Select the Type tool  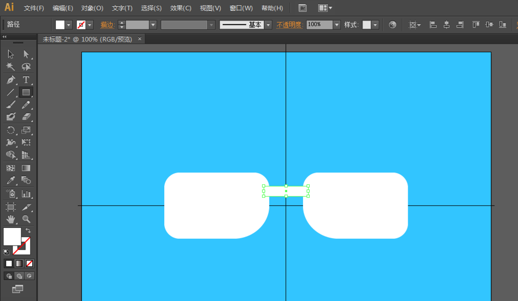(x=26, y=80)
